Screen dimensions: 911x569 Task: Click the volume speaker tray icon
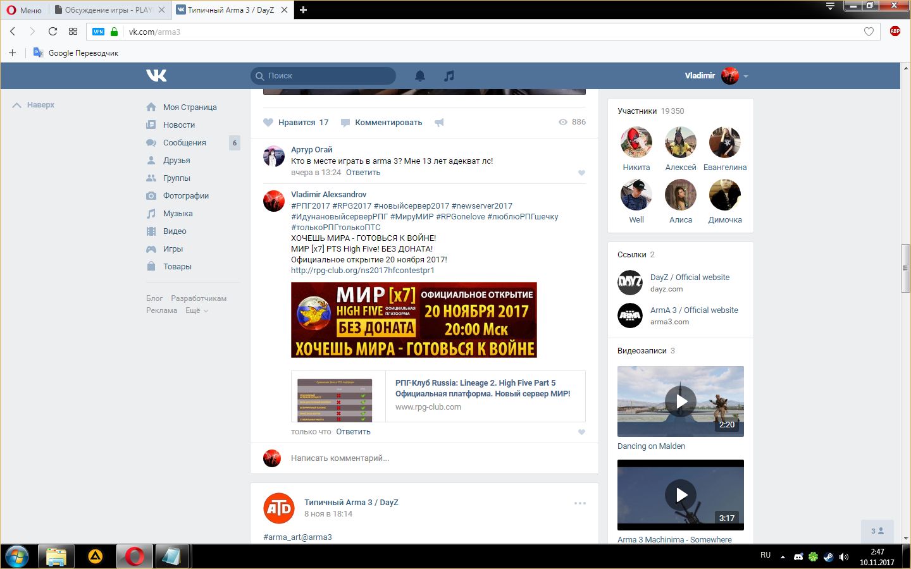(x=843, y=557)
